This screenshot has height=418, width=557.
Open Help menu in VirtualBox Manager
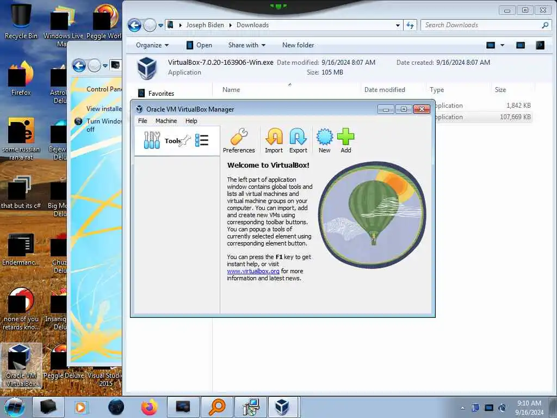191,121
